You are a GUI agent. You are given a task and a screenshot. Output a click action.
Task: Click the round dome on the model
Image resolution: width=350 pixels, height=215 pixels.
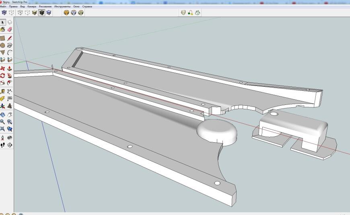click(216, 129)
